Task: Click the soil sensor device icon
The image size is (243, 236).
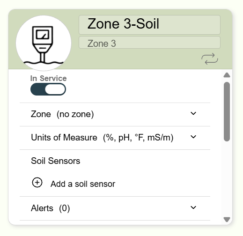Action: pos(44,43)
